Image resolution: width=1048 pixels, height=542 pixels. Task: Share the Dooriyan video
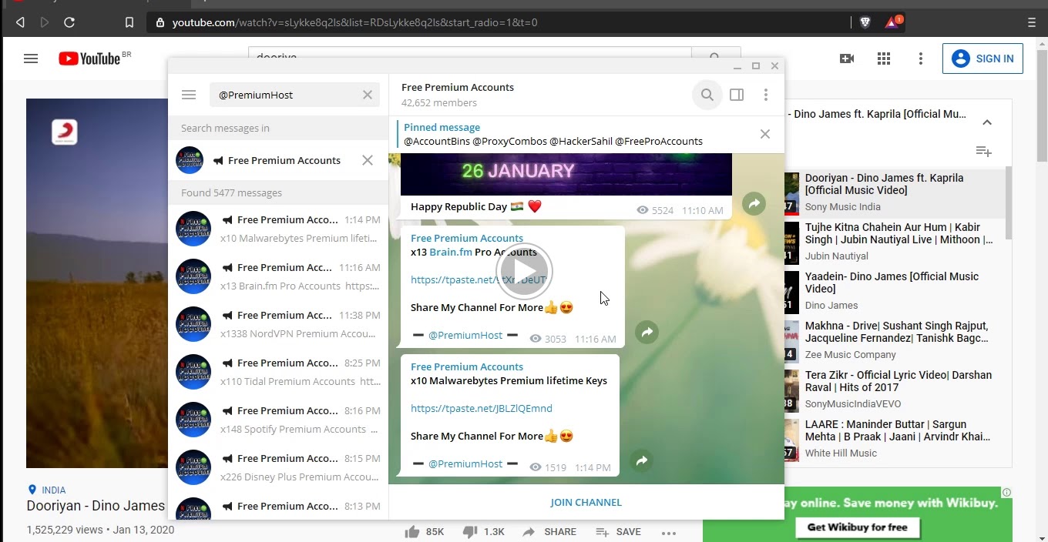coord(549,531)
